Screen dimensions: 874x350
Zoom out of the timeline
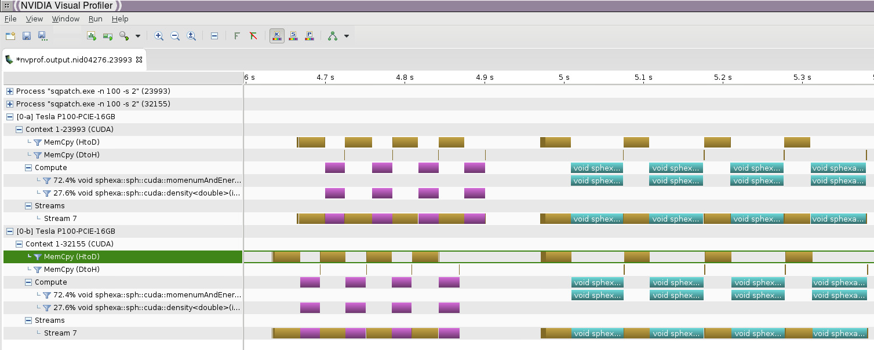click(175, 36)
